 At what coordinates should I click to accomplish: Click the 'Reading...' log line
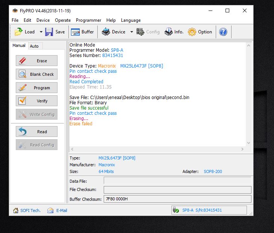click(x=80, y=77)
